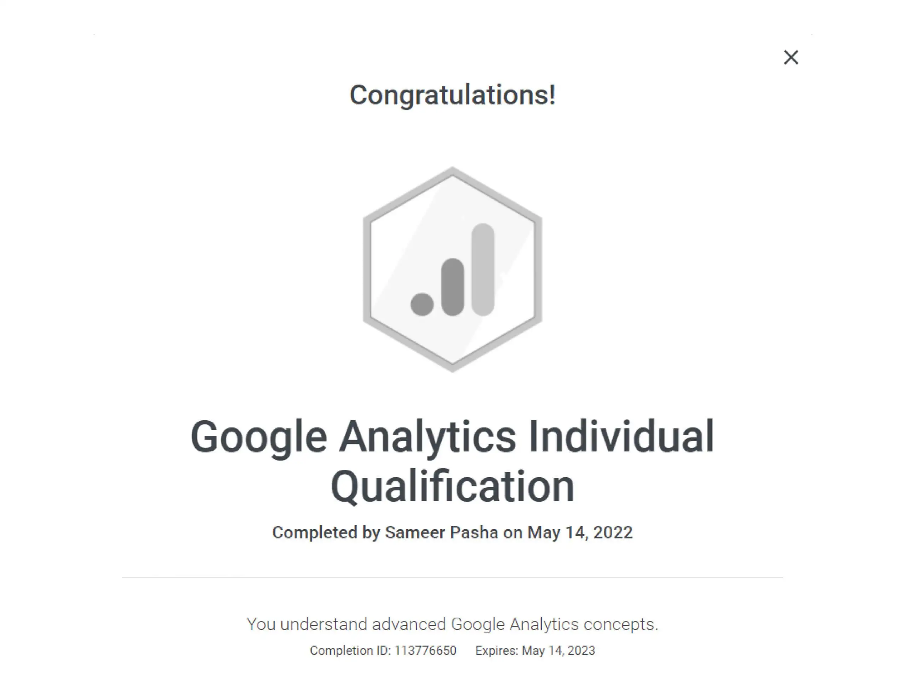The height and width of the screenshot is (699, 906).
Task: Click the word "Analytics" in the certificate title
Action: [x=427, y=437]
